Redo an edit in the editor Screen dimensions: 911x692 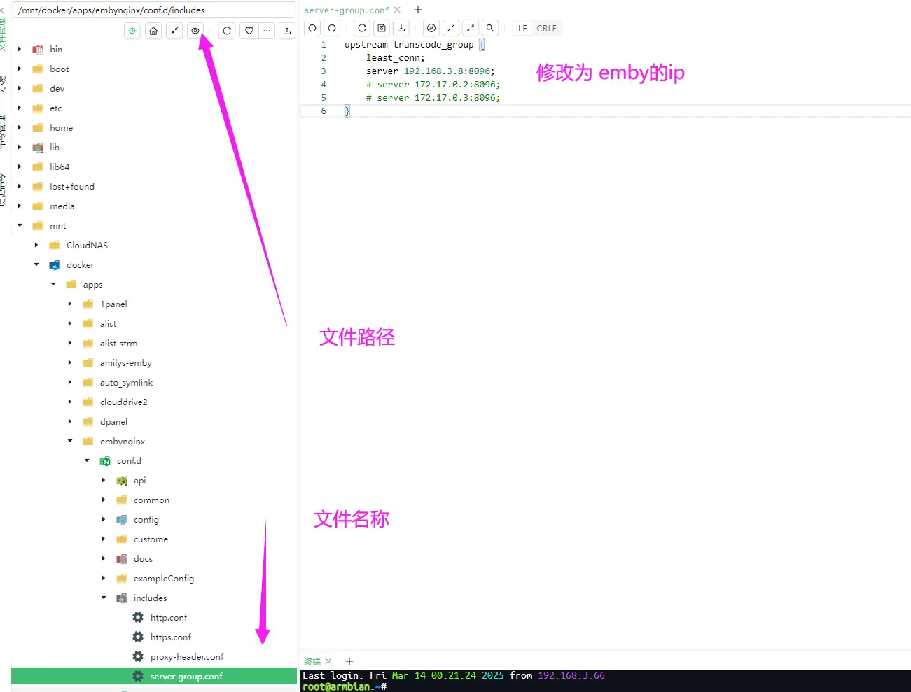[x=332, y=27]
